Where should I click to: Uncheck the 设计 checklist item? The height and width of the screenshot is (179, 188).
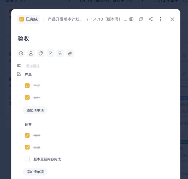click(27, 97)
